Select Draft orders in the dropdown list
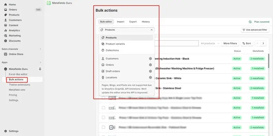 (127, 71)
